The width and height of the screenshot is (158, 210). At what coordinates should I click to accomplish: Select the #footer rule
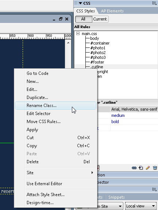coord(97,62)
